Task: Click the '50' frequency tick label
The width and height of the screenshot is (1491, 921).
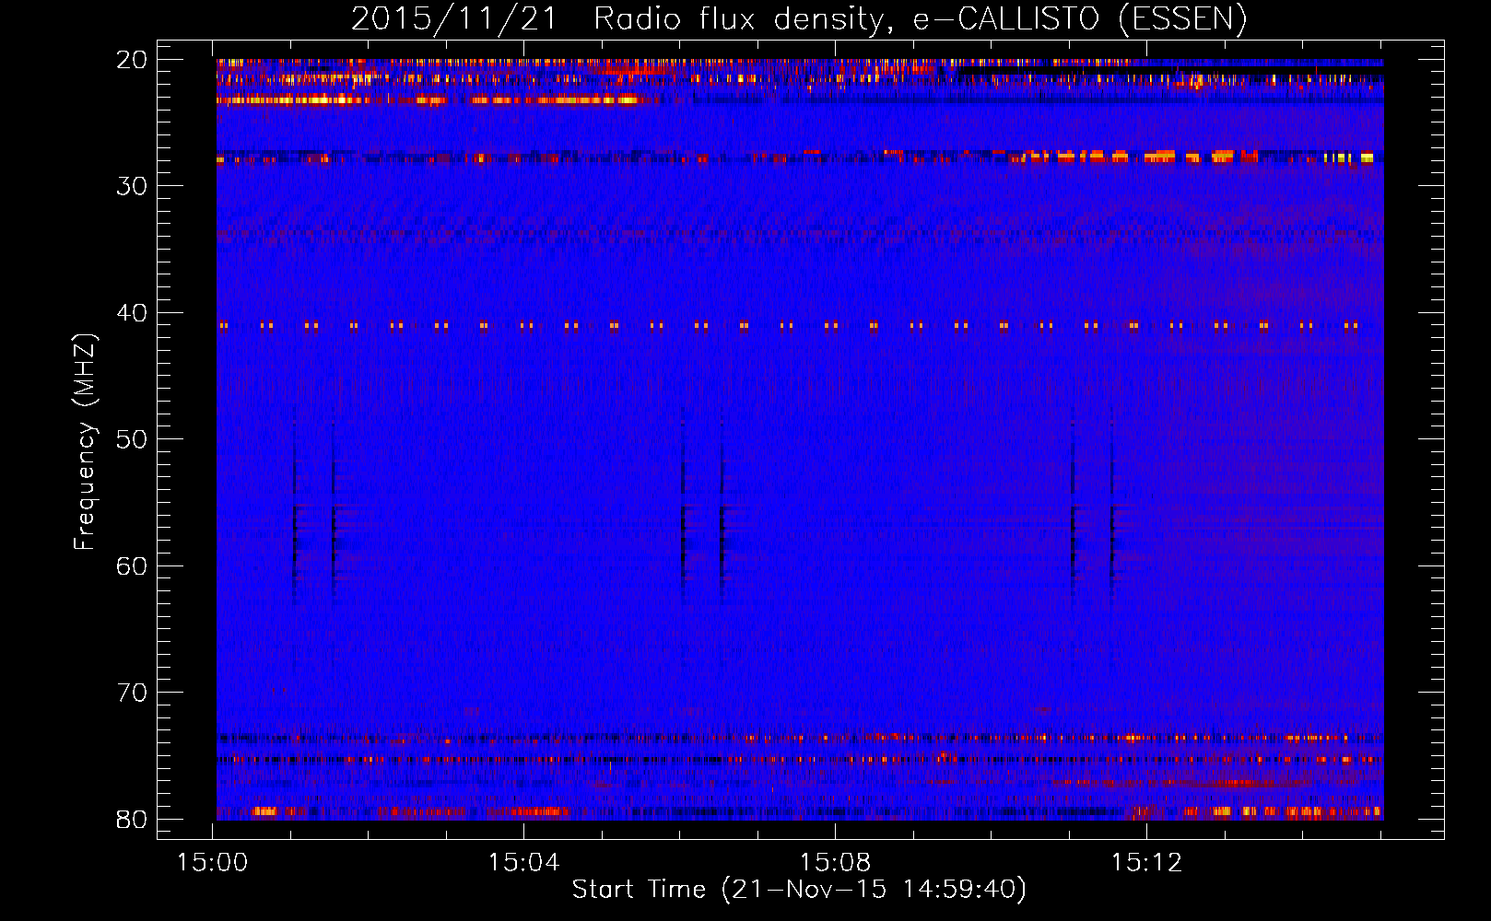Action: 133,439
